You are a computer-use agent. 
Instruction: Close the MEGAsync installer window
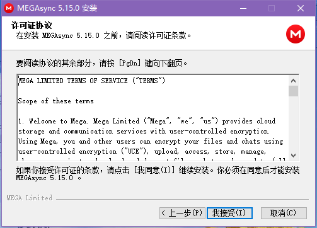301,8
